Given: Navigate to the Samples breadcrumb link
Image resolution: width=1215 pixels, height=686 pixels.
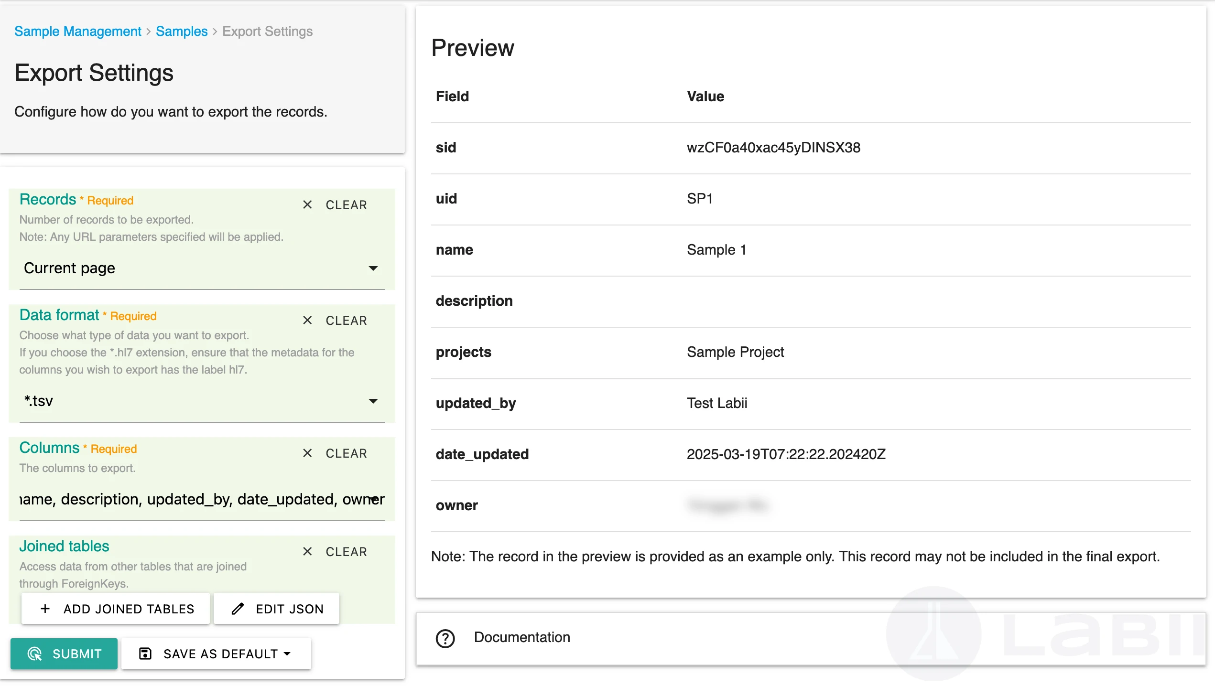Looking at the screenshot, I should pos(182,31).
